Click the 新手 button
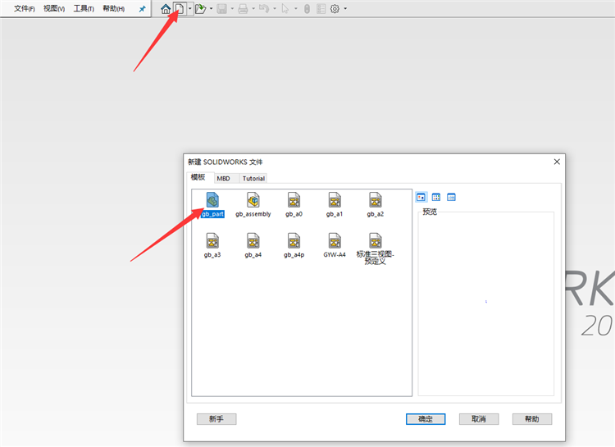This screenshot has height=447, width=615. 216,419
